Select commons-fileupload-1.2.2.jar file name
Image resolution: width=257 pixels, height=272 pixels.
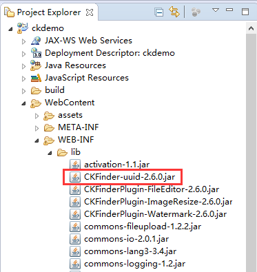[x=143, y=227]
